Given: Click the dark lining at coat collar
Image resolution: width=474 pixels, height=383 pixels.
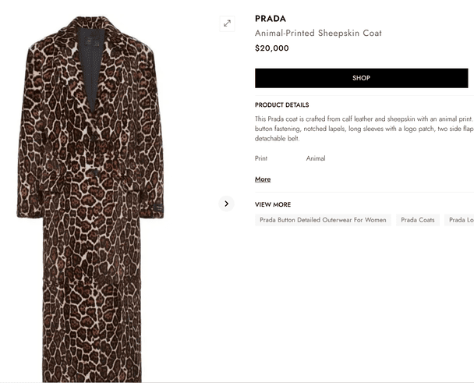Looking at the screenshot, I should (x=90, y=68).
